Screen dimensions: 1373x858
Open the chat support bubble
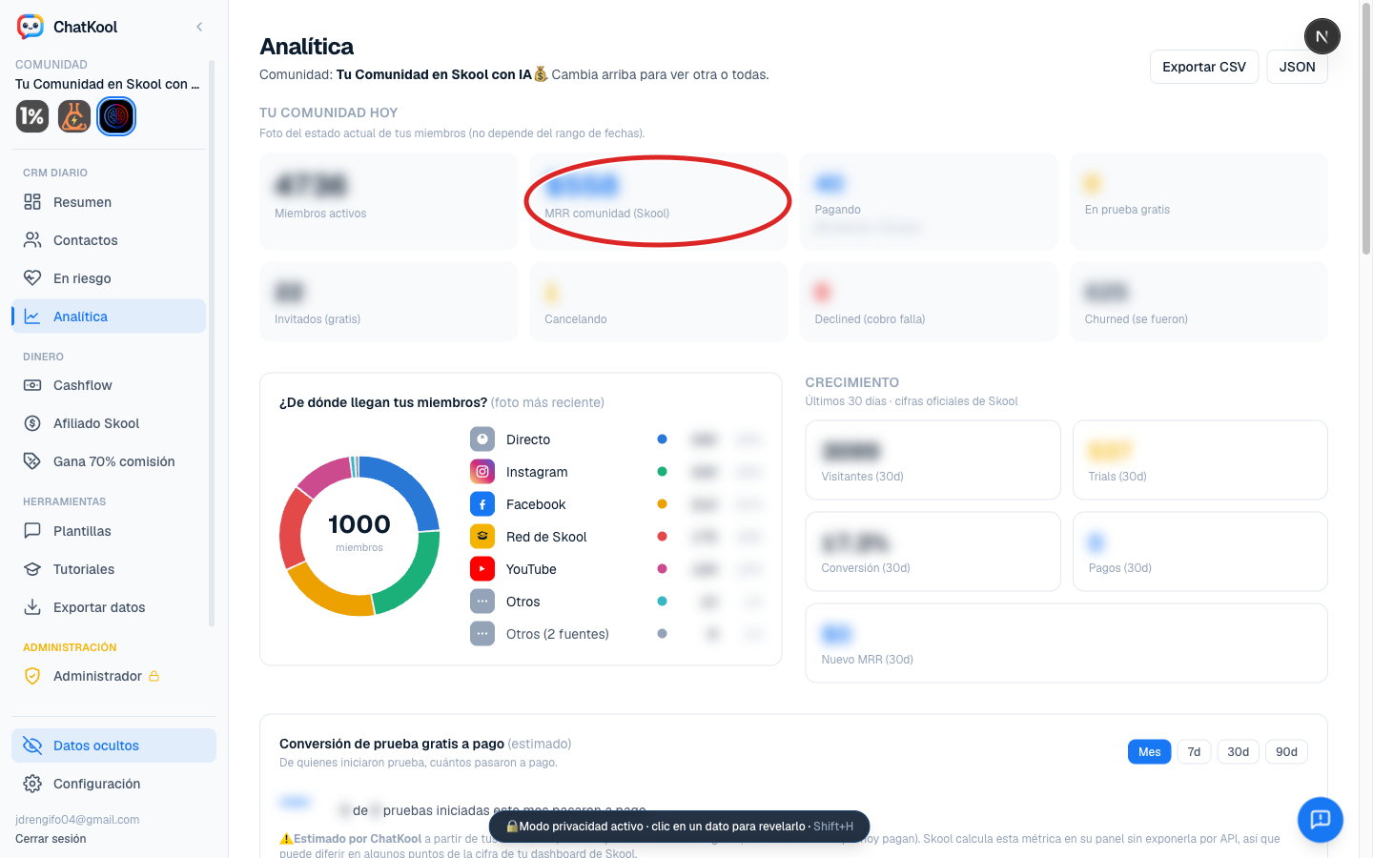(1321, 820)
